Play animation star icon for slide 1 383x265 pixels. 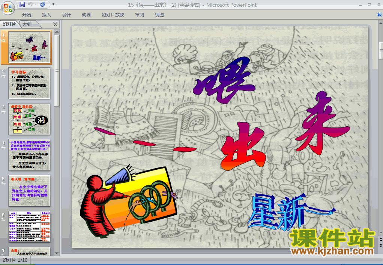(3, 40)
